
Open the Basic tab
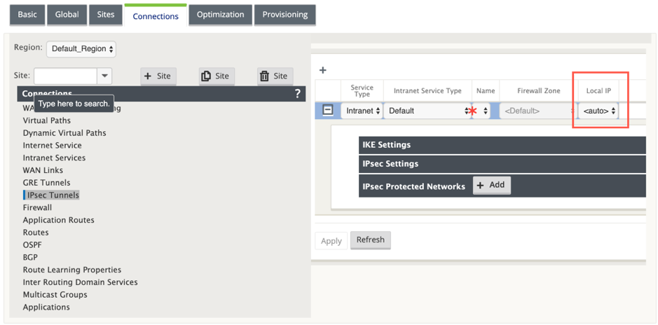pyautogui.click(x=27, y=15)
